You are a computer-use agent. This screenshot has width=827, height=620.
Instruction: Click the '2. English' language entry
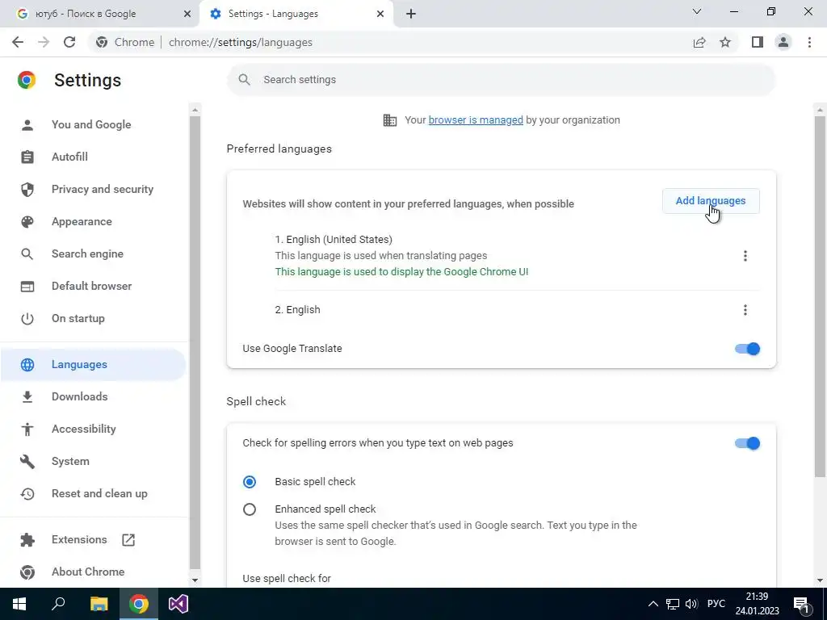(x=297, y=310)
